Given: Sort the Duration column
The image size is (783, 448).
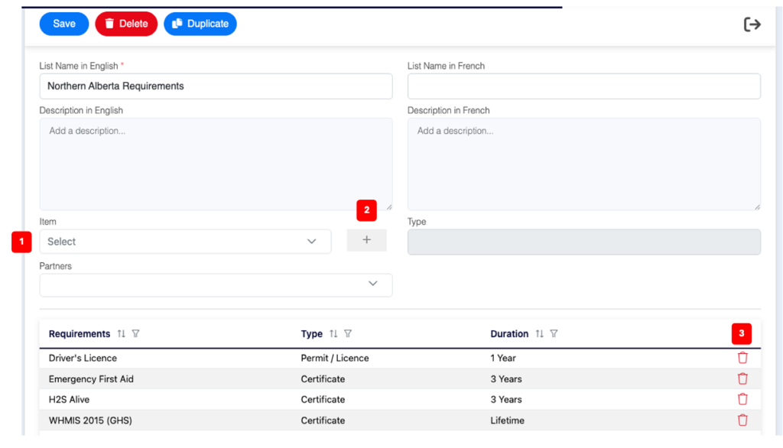Looking at the screenshot, I should [x=539, y=333].
